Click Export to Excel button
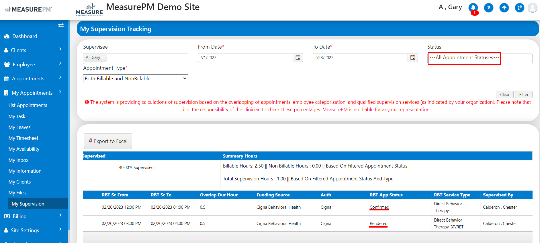This screenshot has height=243, width=540. point(108,141)
